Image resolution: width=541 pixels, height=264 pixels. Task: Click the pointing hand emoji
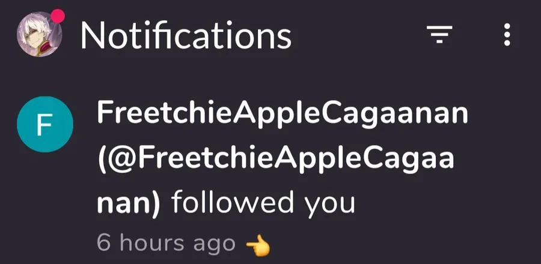pos(257,247)
